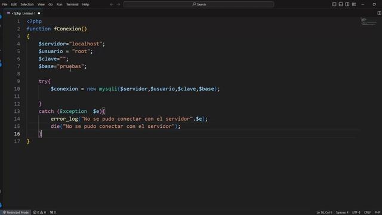
Task: Click the "try{" keyword
Action: pyautogui.click(x=45, y=81)
